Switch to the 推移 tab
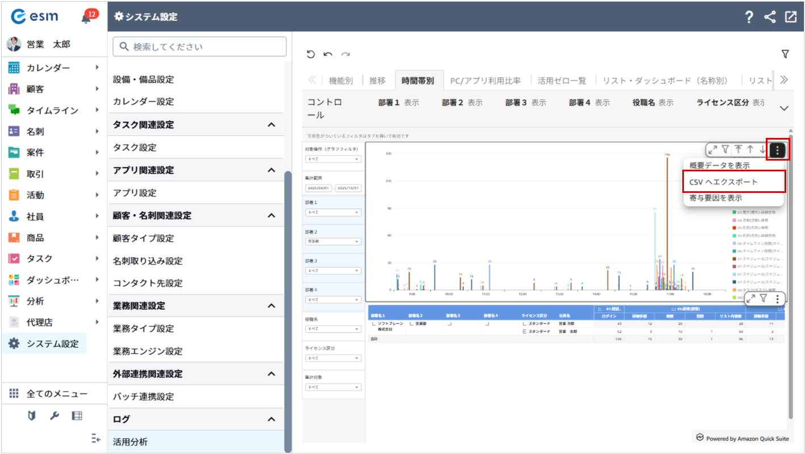Screen dimensions: 805x454 377,81
